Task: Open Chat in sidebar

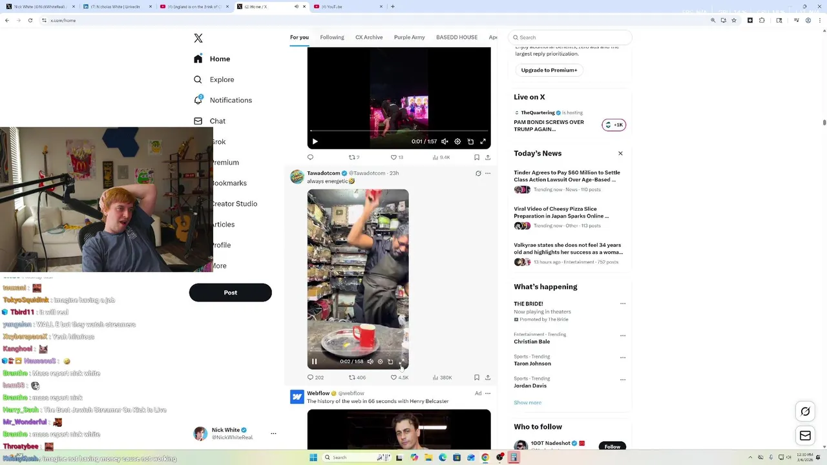Action: coord(209,121)
